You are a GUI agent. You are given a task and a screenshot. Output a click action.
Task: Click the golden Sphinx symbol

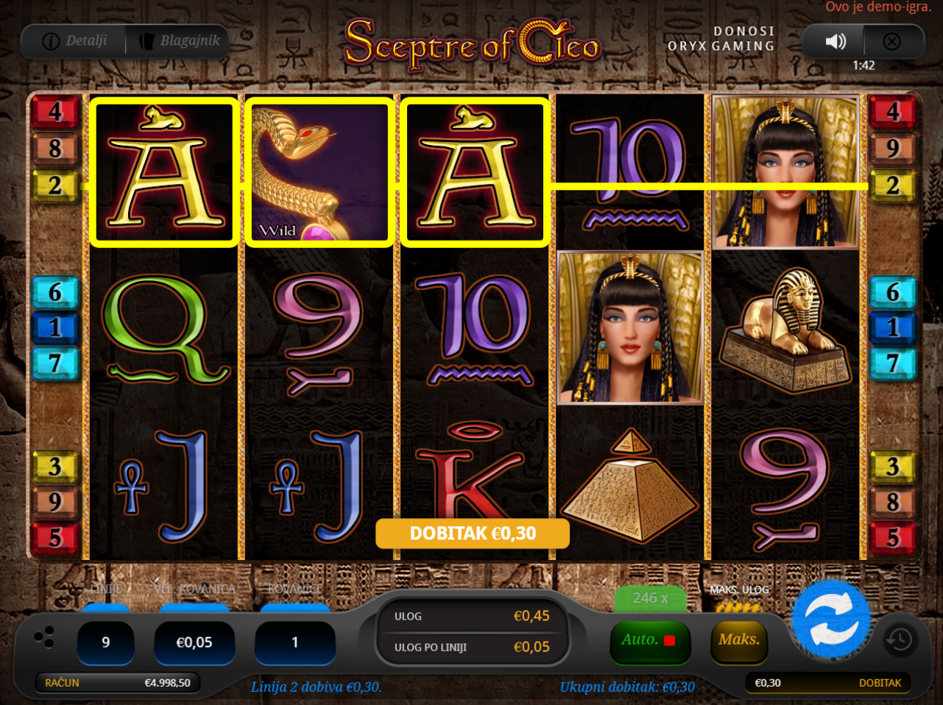pyautogui.click(x=785, y=329)
